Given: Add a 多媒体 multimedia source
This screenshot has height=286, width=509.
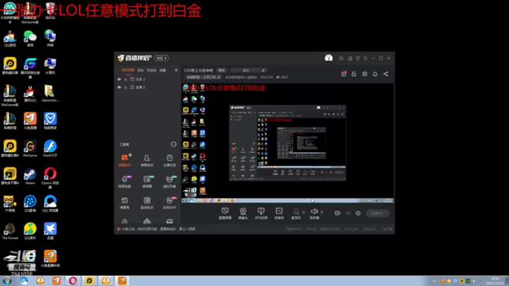Looking at the screenshot, I should coord(279,214).
